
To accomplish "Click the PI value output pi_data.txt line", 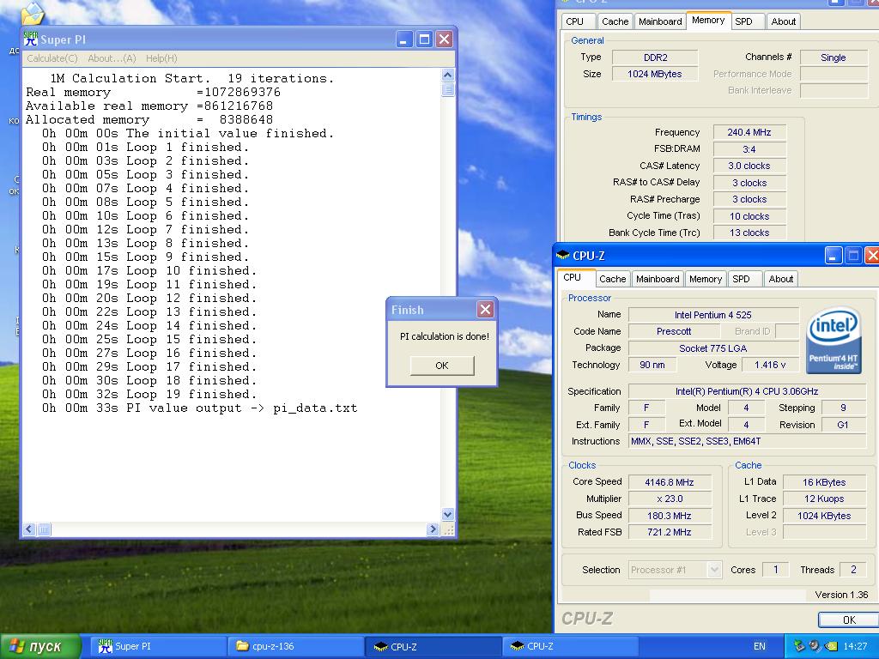I will coord(199,408).
